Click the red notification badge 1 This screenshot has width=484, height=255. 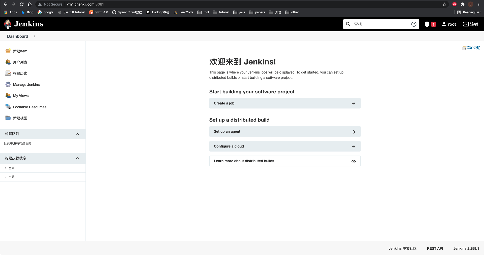tap(434, 24)
